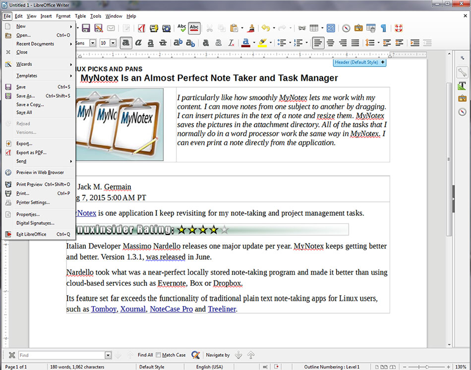471x370 pixels.
Task: Close the Find toolbar with X icon
Action: [12, 355]
